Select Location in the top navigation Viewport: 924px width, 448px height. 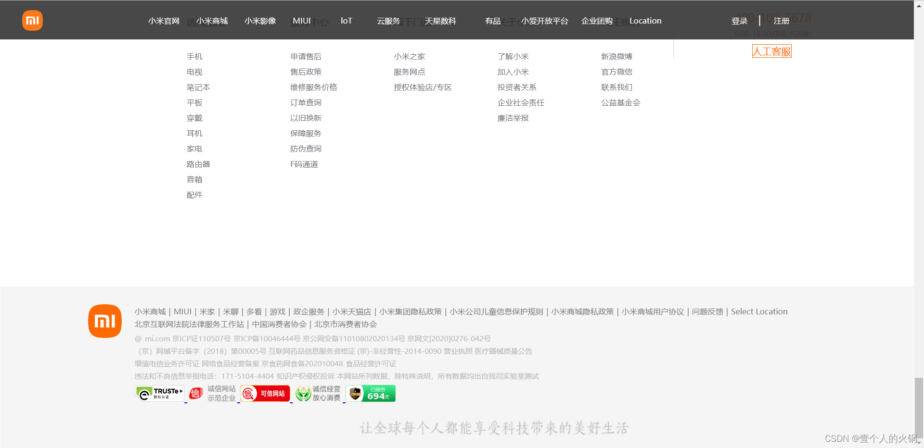(645, 21)
